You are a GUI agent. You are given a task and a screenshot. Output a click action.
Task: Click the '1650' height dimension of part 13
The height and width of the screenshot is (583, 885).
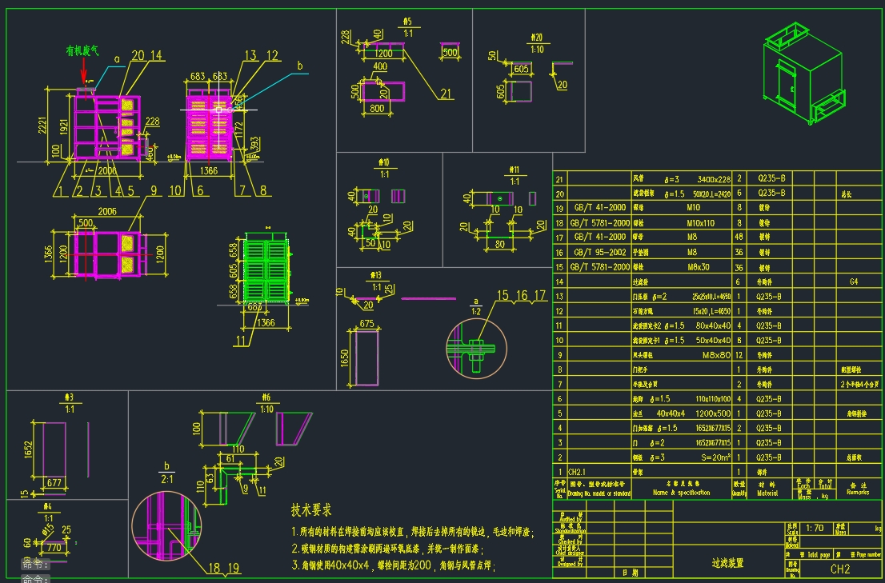(x=346, y=358)
